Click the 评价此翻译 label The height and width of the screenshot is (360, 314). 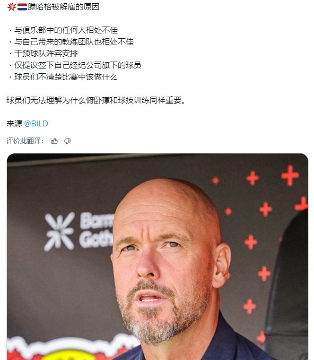point(25,141)
